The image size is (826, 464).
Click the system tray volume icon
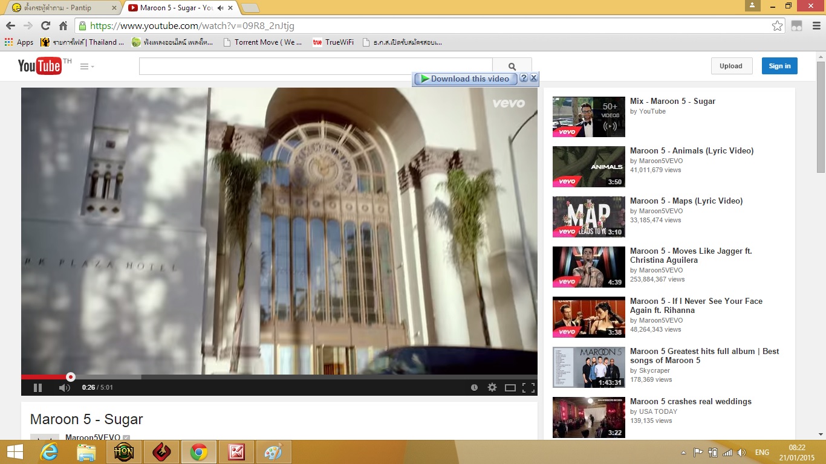coord(741,453)
